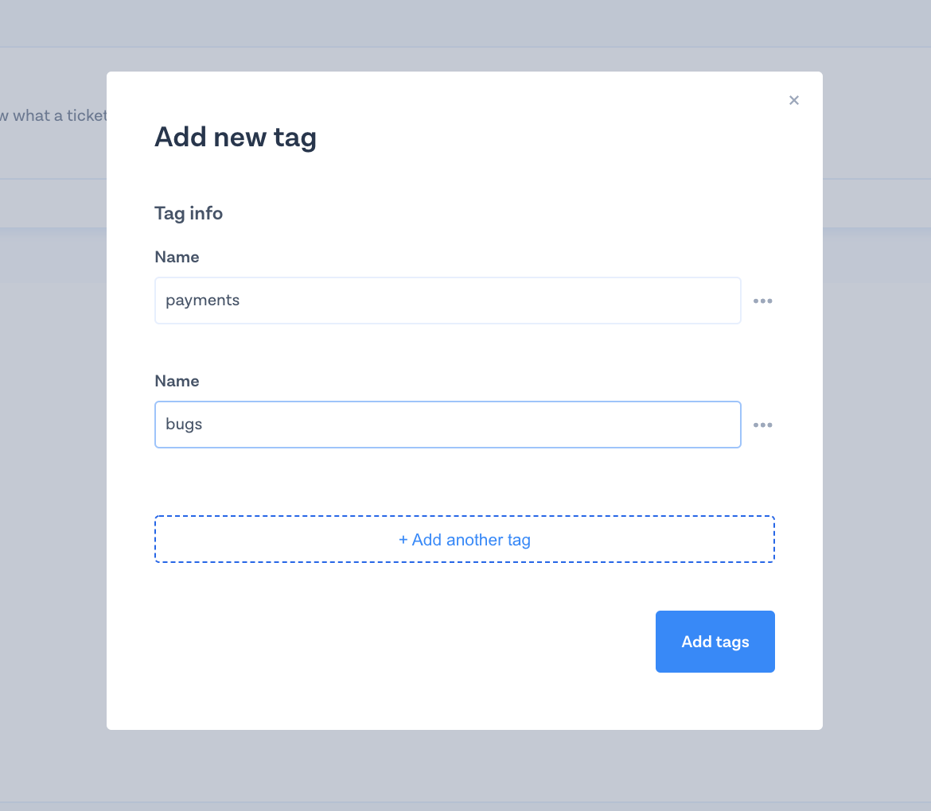Screen dimensions: 931x811
Task: Click dimmed backdrop above the dialog
Action: (464, 32)
